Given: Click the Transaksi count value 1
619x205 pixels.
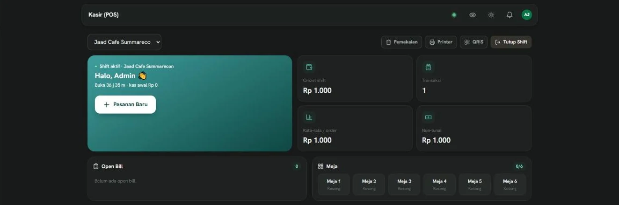Looking at the screenshot, I should 424,90.
